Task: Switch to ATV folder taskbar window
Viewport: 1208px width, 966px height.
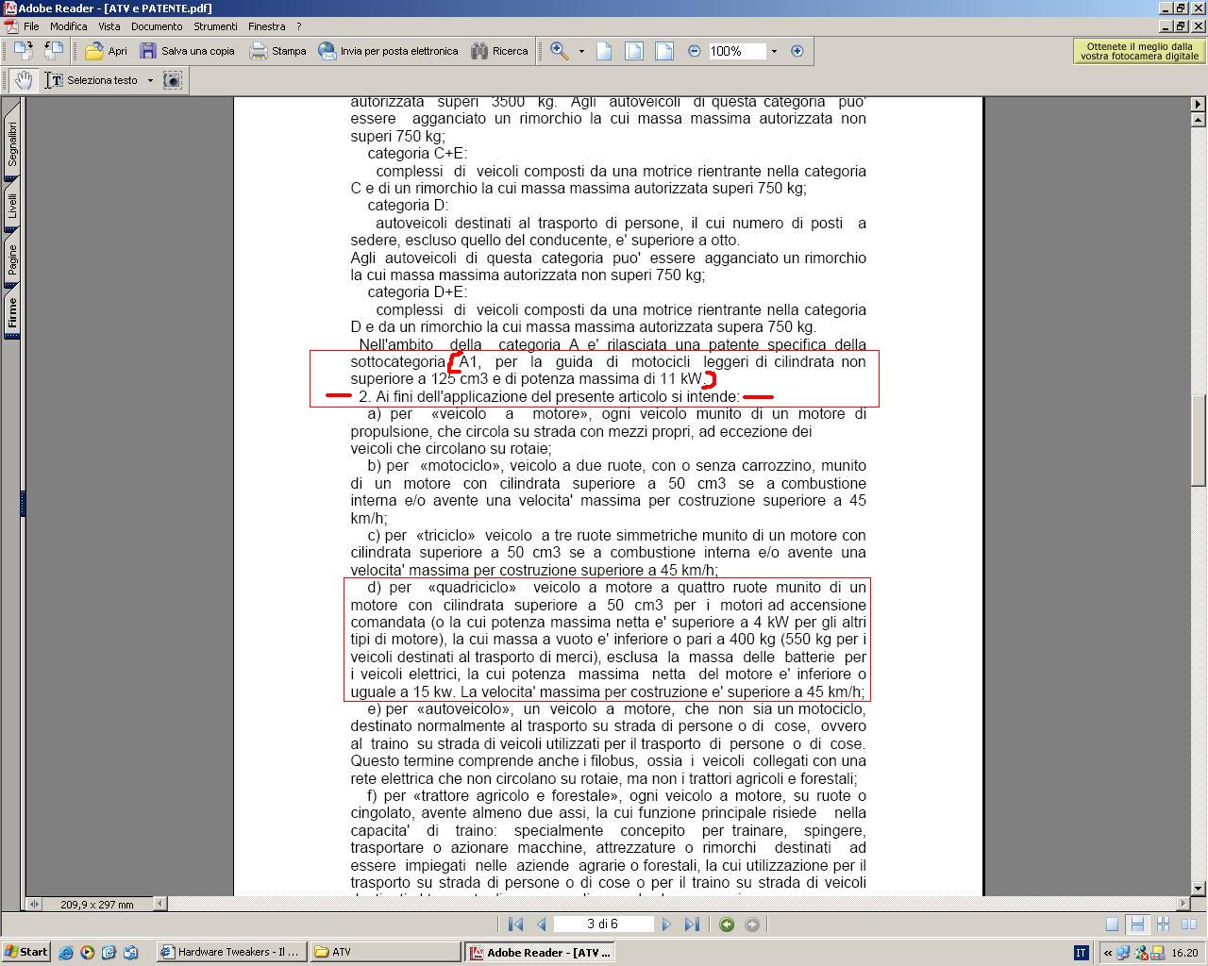Action: click(385, 952)
